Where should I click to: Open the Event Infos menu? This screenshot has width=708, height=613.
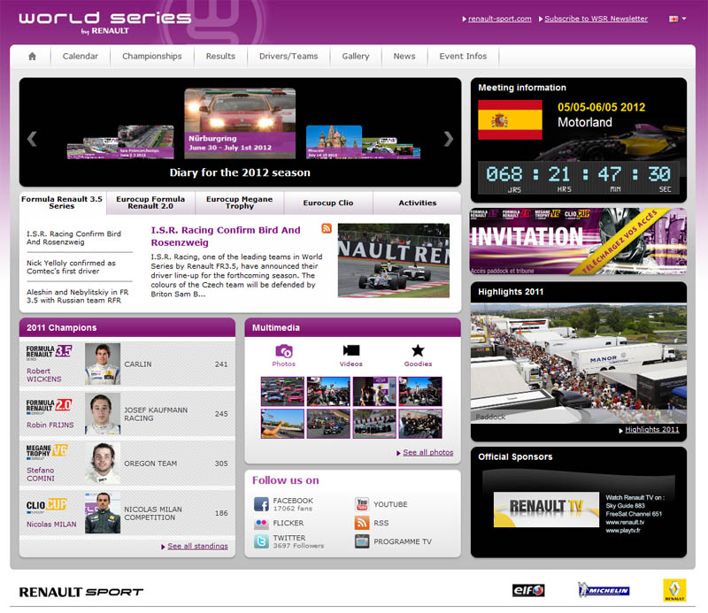pos(463,57)
